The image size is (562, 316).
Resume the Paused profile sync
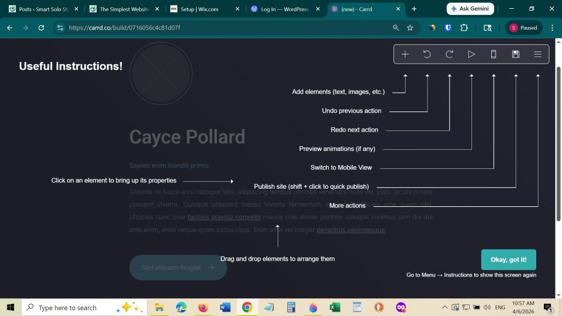pyautogui.click(x=523, y=27)
